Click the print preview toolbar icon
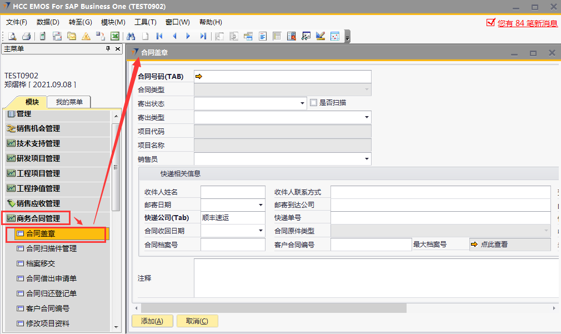 point(12,36)
